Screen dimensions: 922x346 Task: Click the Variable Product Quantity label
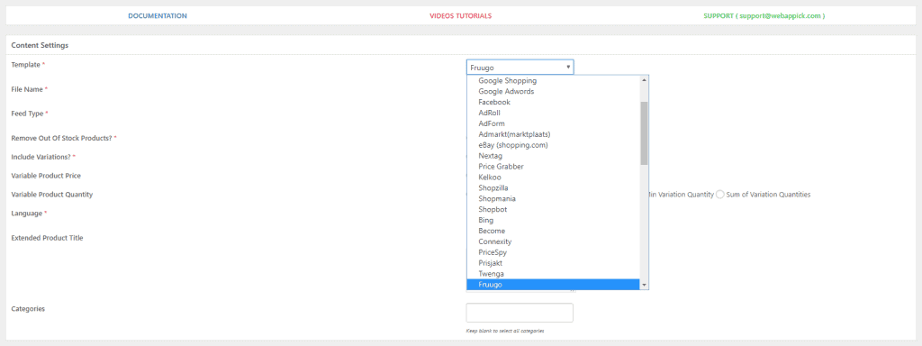pos(51,195)
